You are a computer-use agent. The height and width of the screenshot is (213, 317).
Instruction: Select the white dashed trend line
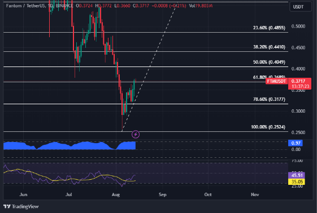150,66
